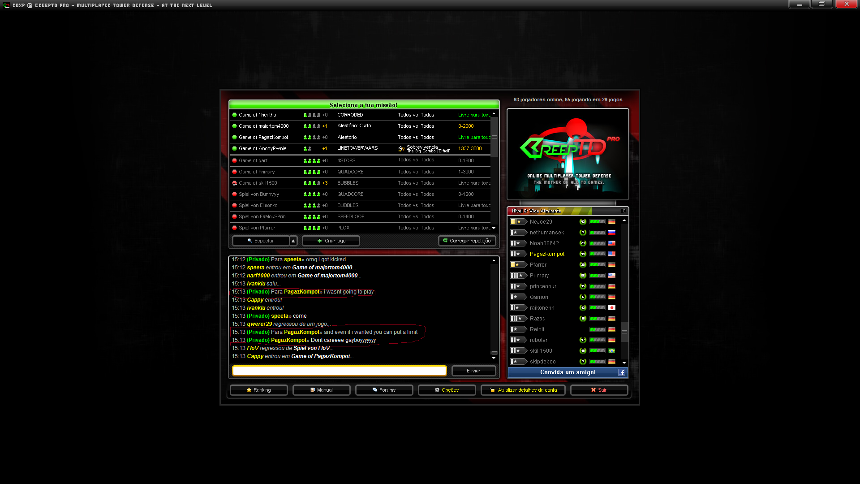Select the Game of 1hentho row
This screenshot has height=484, width=860.
(x=361, y=115)
